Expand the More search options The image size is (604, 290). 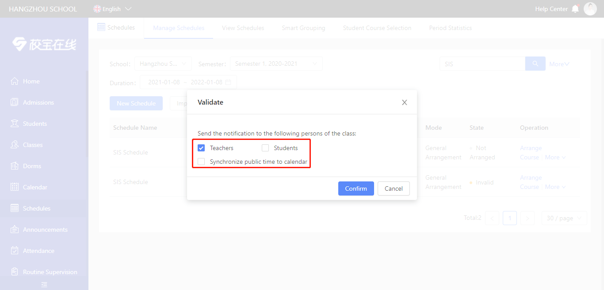(559, 64)
